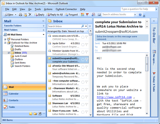Screen dimensions: 160x124
Task: Flag the submit2nospam@soft1 message
Action: coord(87,59)
